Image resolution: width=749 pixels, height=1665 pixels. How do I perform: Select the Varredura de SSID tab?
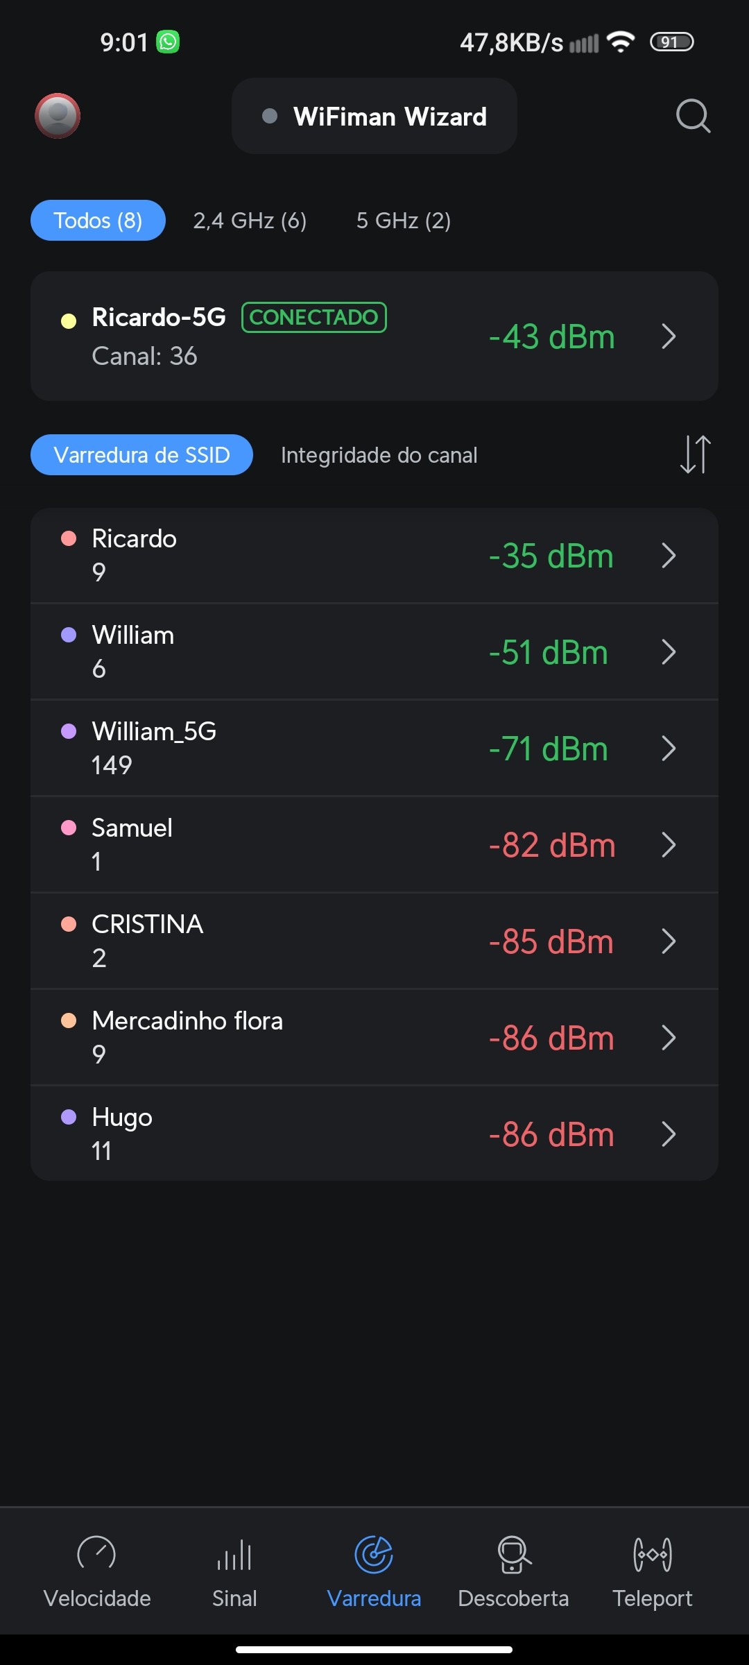[x=141, y=455]
